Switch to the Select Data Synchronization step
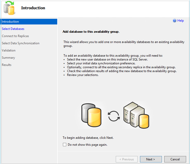This screenshot has width=190, height=164. pyautogui.click(x=21, y=43)
